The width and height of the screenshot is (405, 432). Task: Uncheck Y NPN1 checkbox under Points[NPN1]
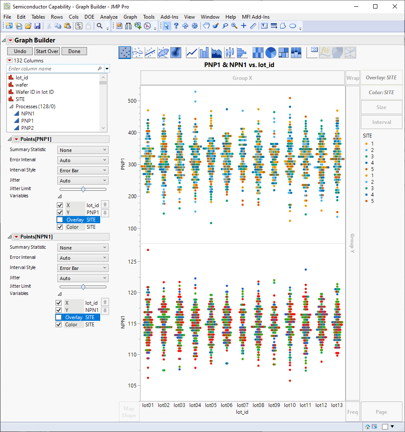(59, 310)
